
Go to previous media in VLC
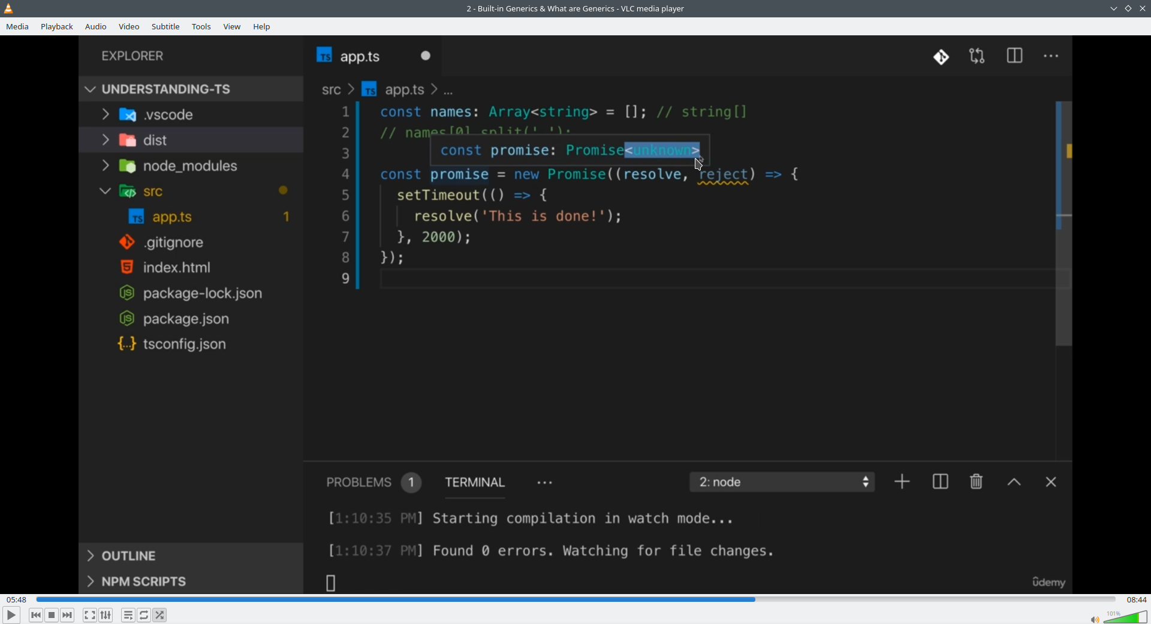point(36,615)
